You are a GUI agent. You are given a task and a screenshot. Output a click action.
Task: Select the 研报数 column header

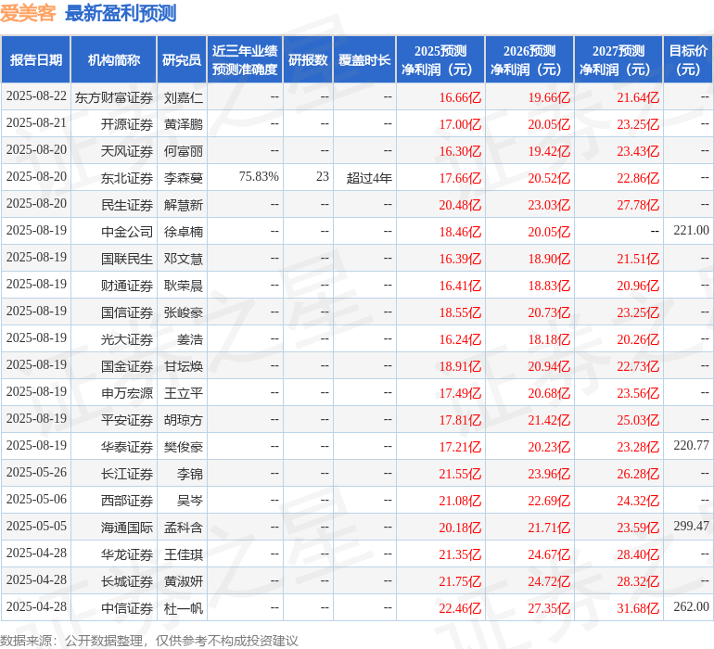pyautogui.click(x=308, y=60)
